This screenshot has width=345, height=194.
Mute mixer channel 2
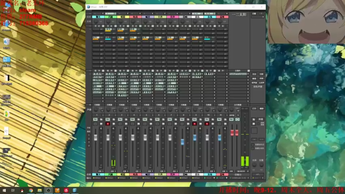click(x=114, y=124)
